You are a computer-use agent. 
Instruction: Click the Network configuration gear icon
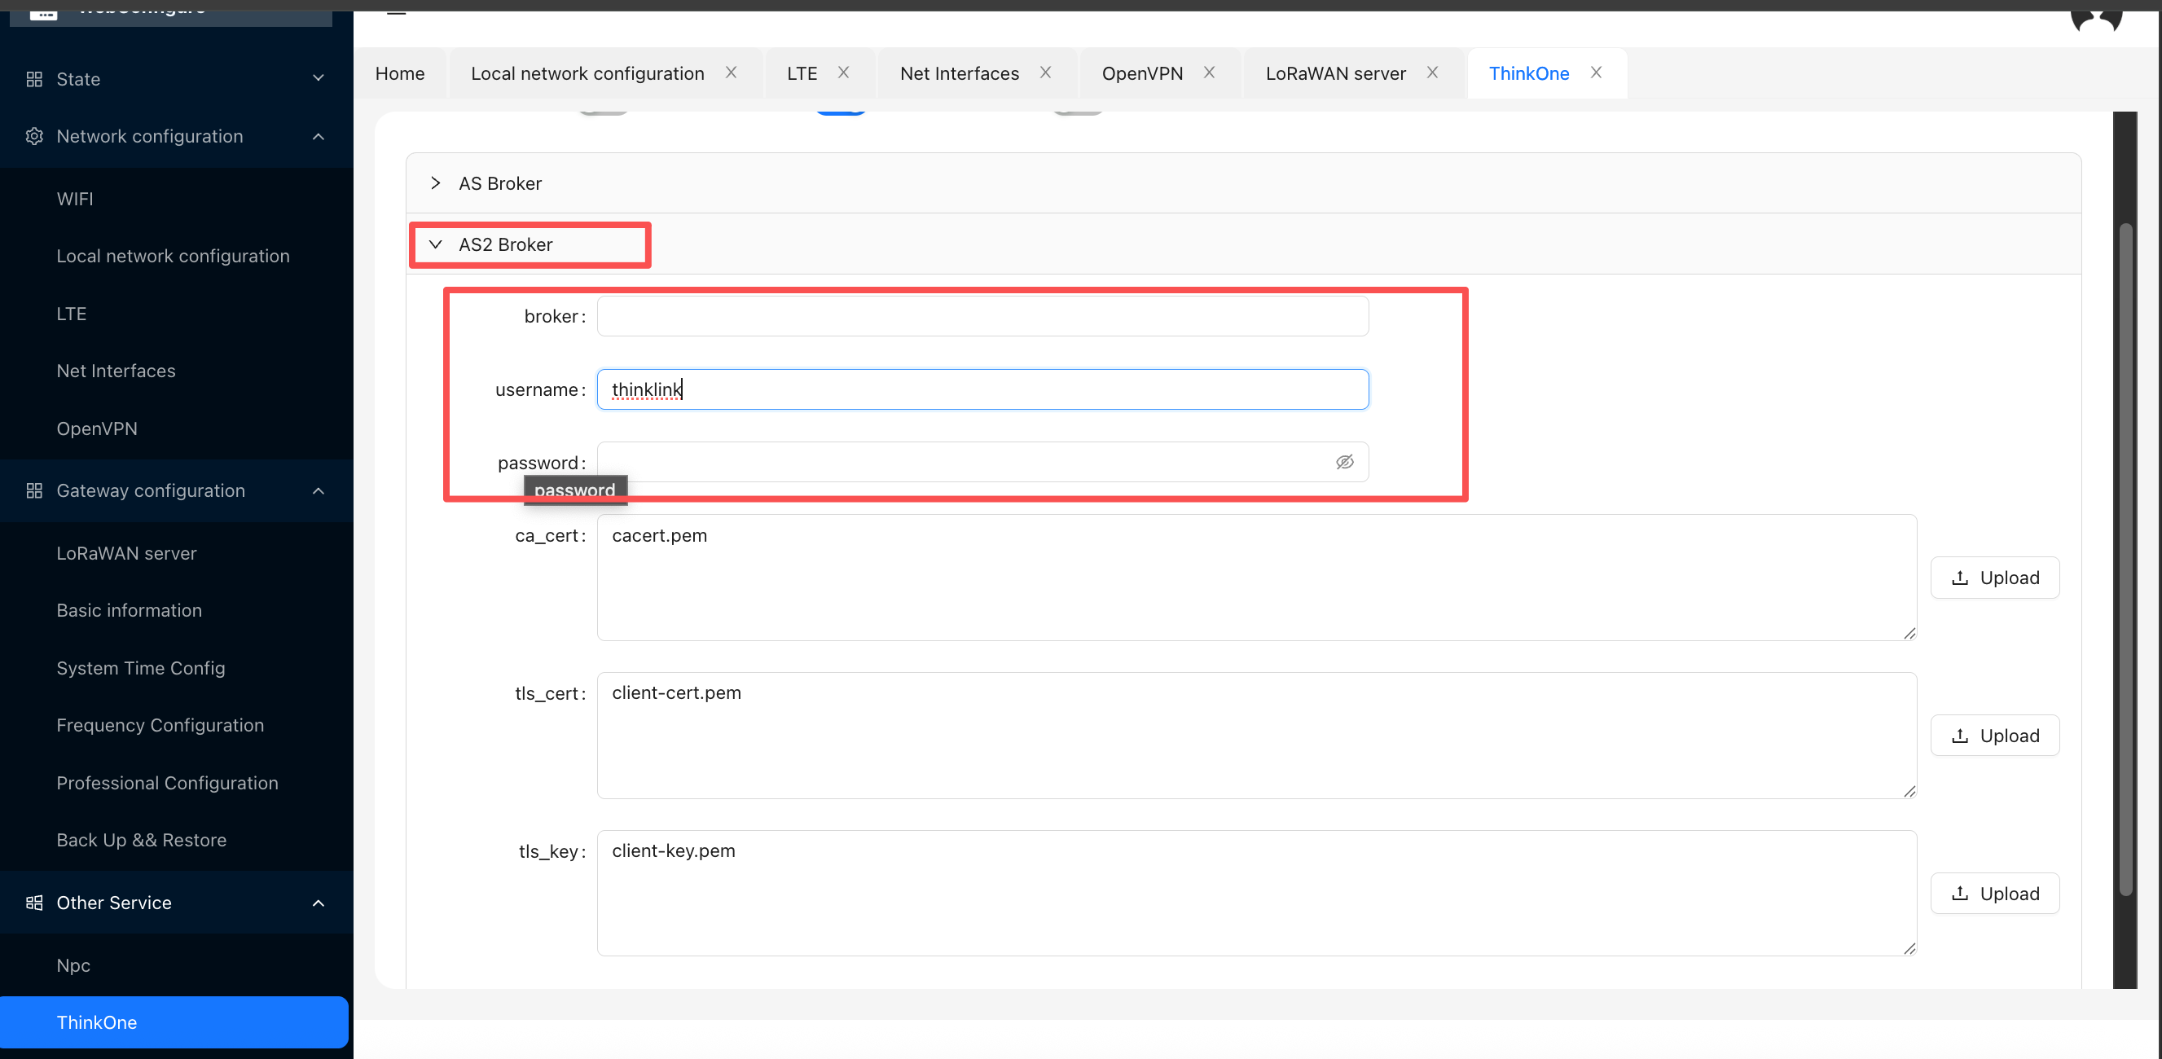(x=34, y=136)
